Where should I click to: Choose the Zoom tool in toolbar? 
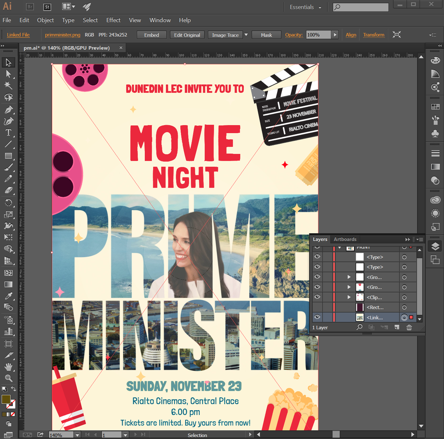tap(8, 378)
